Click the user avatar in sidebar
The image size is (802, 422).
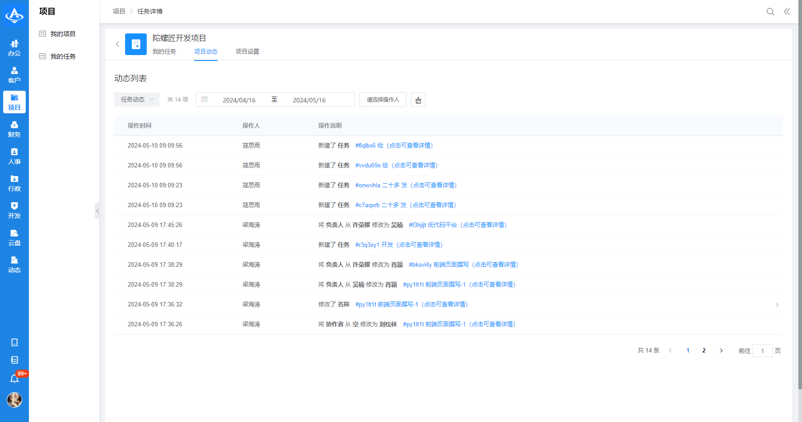tap(14, 400)
